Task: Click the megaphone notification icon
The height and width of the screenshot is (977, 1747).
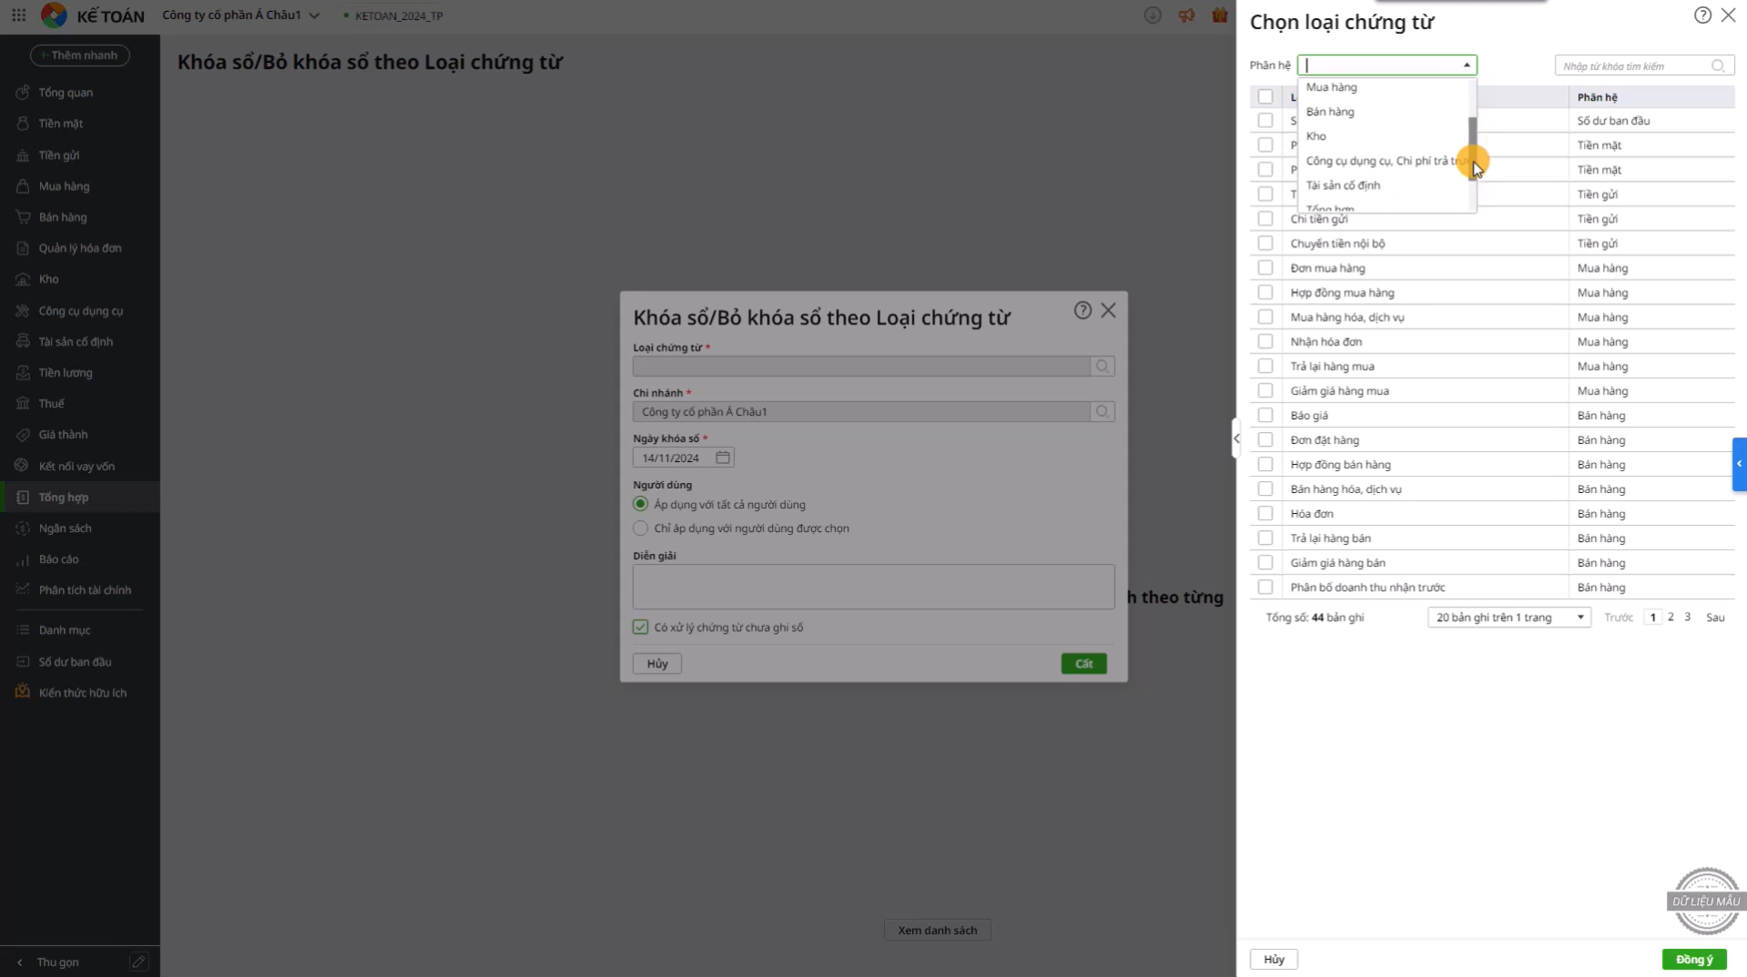Action: (x=1185, y=15)
